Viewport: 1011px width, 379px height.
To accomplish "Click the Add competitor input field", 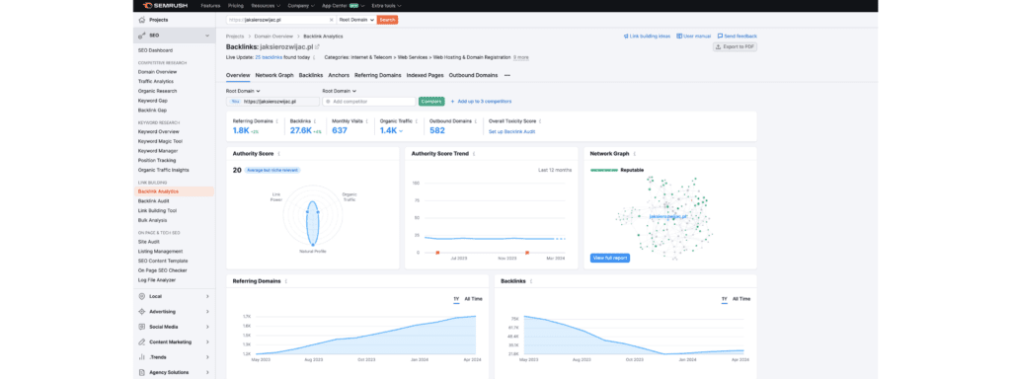I will click(369, 102).
